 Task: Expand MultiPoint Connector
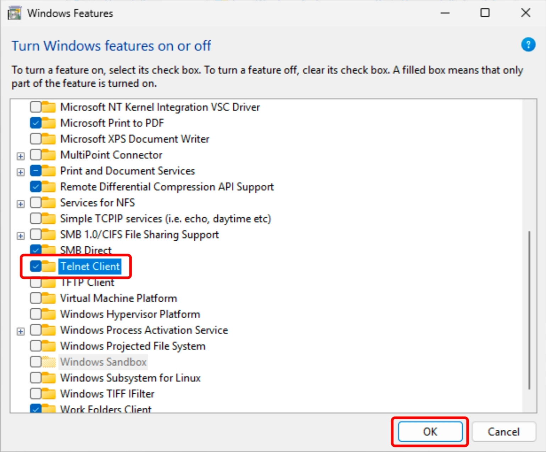(x=20, y=156)
